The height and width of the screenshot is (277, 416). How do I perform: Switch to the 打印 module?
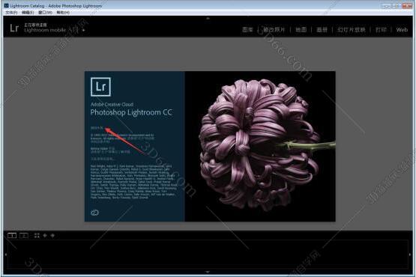[x=381, y=30]
